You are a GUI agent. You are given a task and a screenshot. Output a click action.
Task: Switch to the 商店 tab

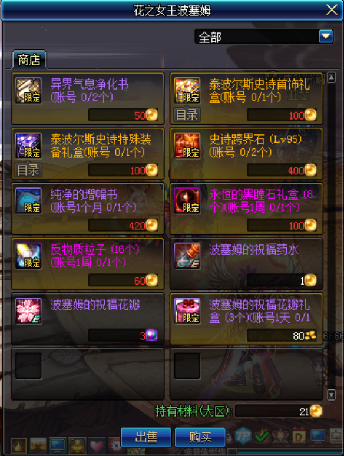pos(29,60)
